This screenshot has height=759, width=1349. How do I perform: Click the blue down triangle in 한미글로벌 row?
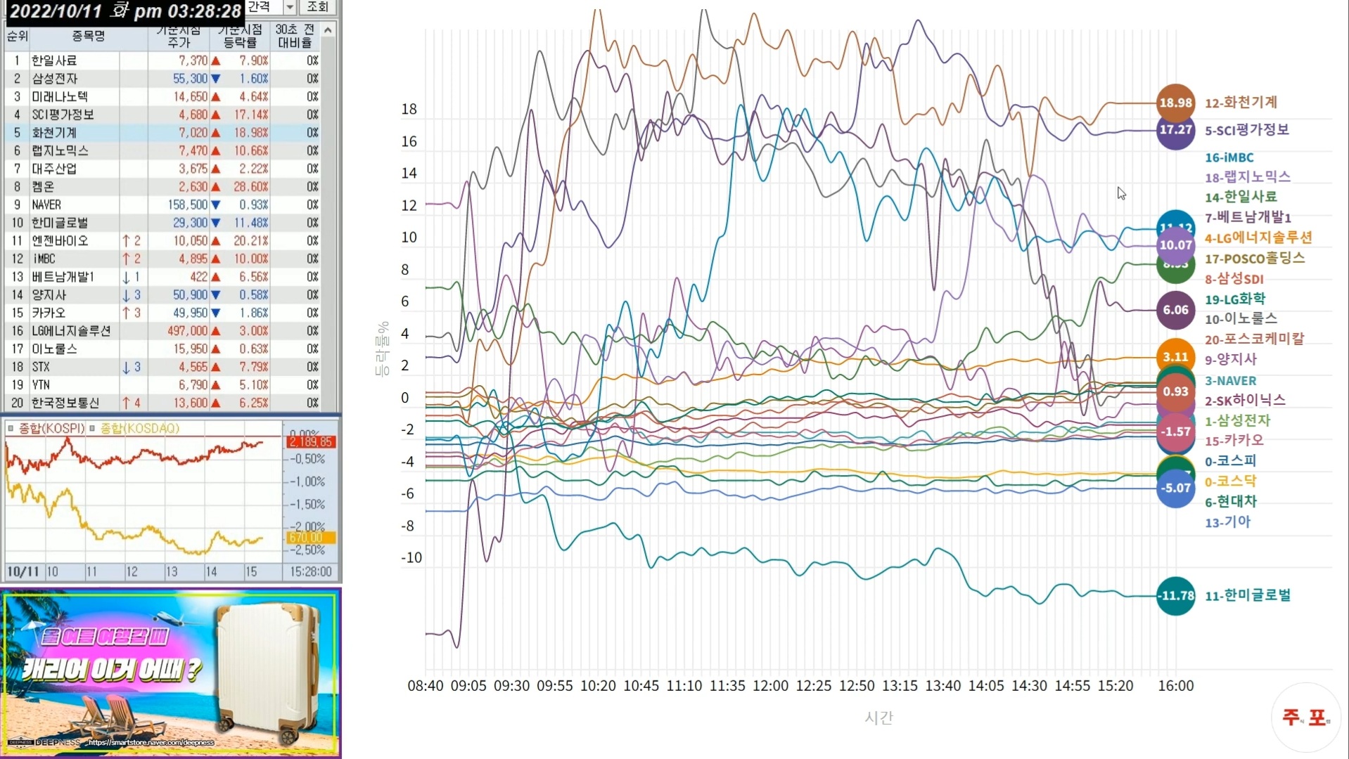coord(216,223)
